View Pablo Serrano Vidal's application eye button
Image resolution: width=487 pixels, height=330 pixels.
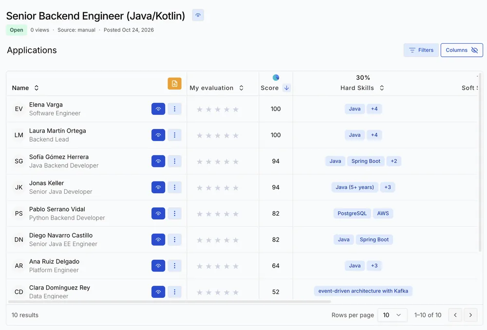tap(158, 213)
